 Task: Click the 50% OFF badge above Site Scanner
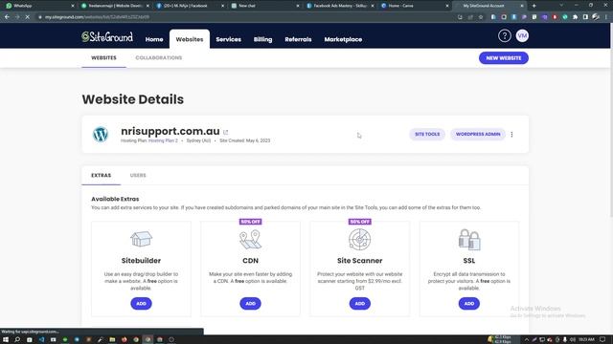click(360, 222)
